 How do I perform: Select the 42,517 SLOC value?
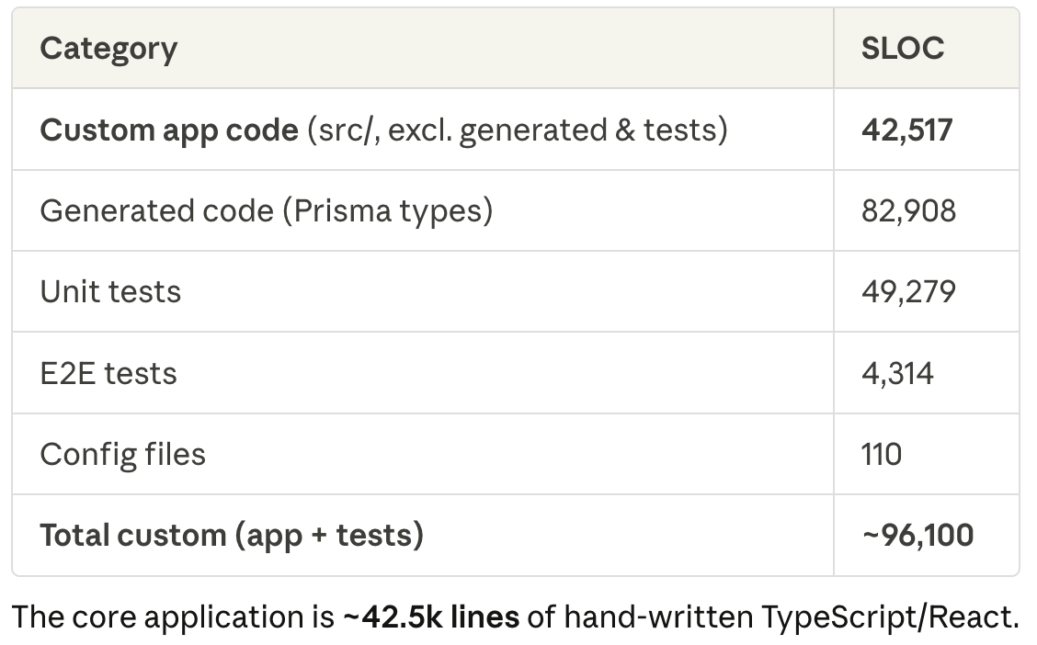coord(906,130)
